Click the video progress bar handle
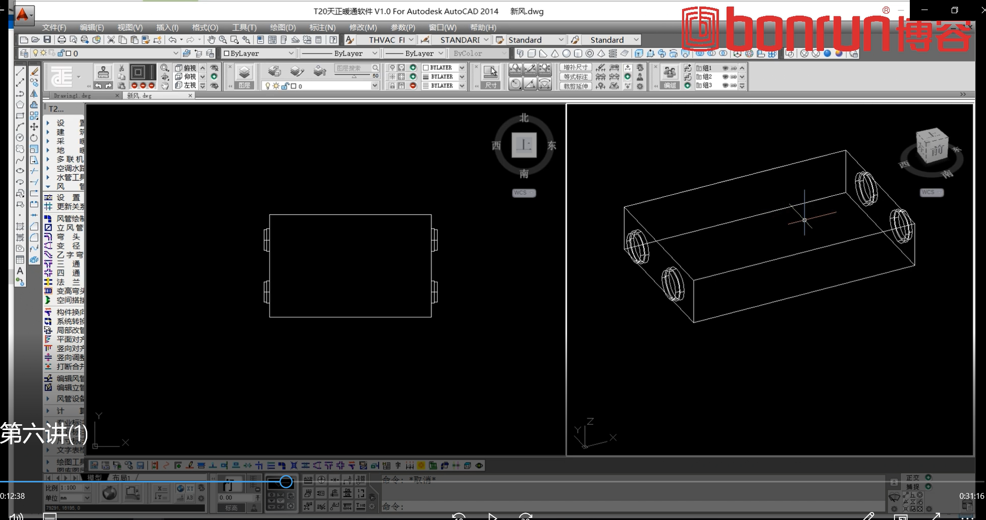This screenshot has height=520, width=986. [286, 481]
